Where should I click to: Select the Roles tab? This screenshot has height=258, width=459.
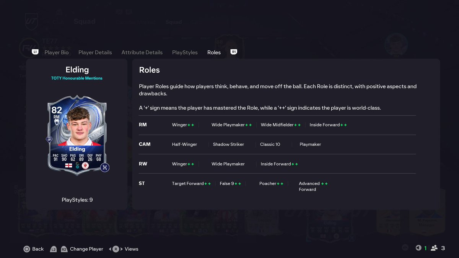(214, 52)
